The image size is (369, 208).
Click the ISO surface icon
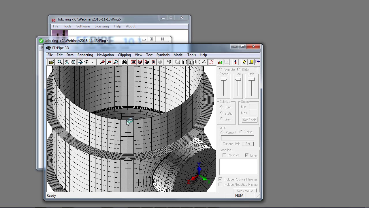coord(169,62)
